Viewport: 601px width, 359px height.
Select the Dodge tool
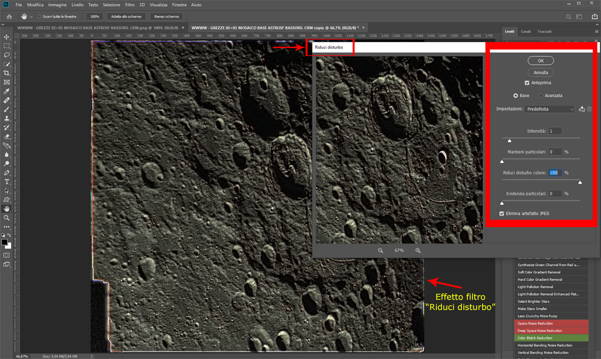(x=6, y=163)
